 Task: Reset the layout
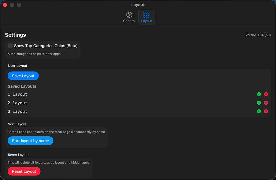click(24, 171)
